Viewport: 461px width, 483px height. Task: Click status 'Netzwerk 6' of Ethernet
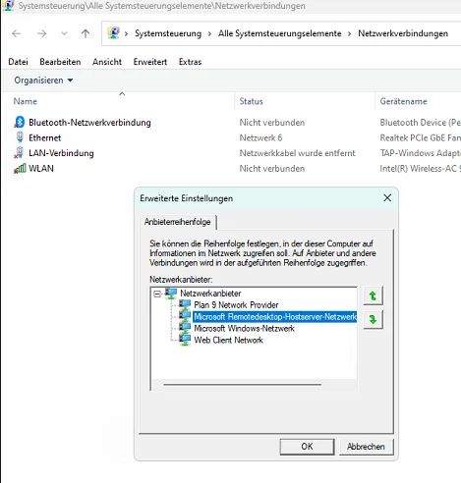260,137
